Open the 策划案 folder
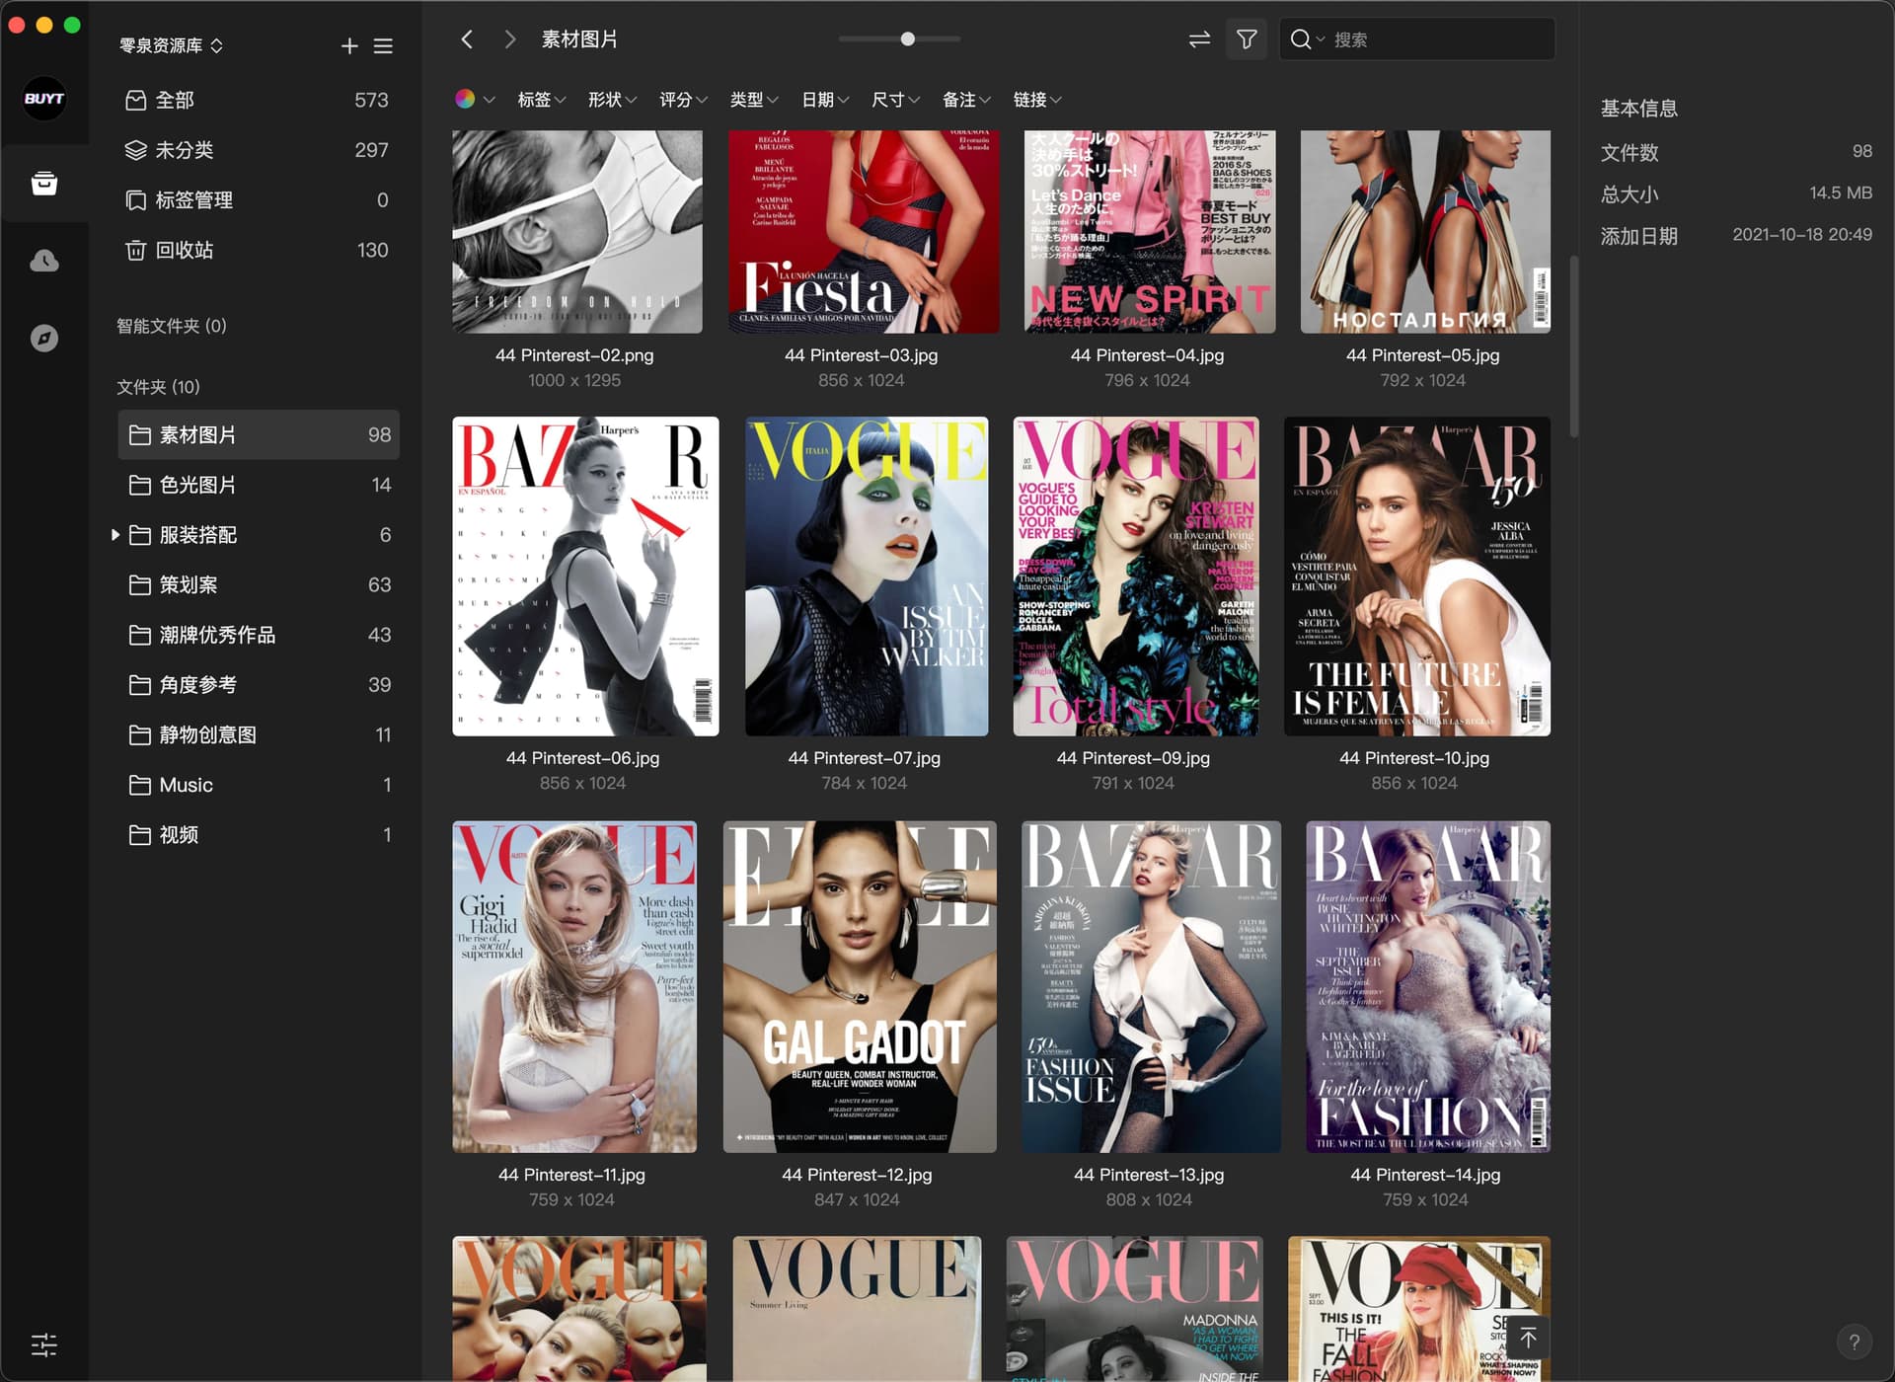Viewport: 1895px width, 1382px height. point(189,584)
